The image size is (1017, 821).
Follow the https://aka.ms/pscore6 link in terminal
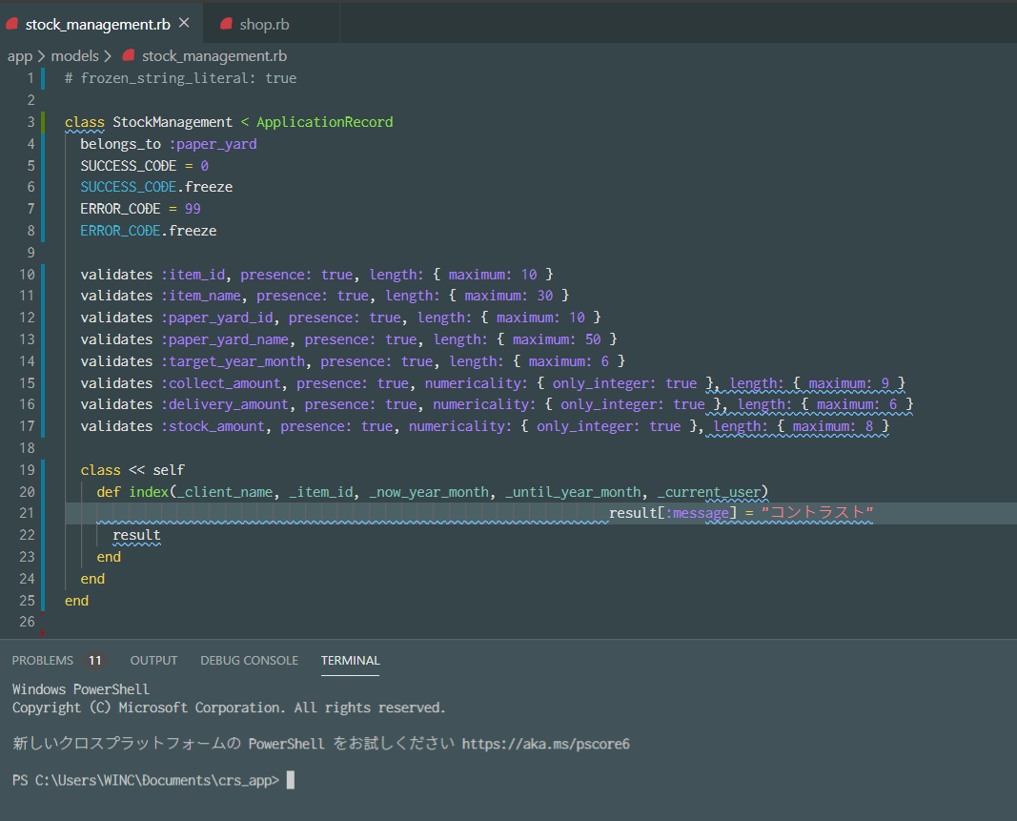[545, 744]
